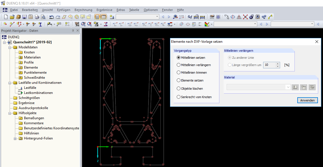Image resolution: width=323 pixels, height=167 pixels.
Task: Click the open folder icon
Action: (x=12, y=17)
